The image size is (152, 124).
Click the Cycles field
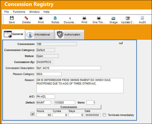coord(60,115)
